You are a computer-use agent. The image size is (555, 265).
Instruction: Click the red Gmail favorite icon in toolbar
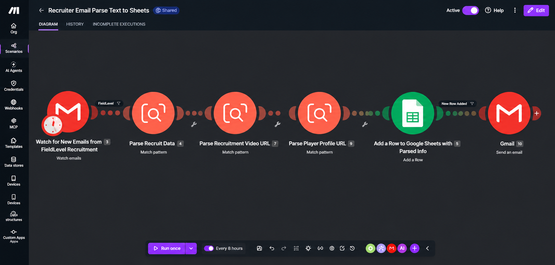(x=391, y=249)
